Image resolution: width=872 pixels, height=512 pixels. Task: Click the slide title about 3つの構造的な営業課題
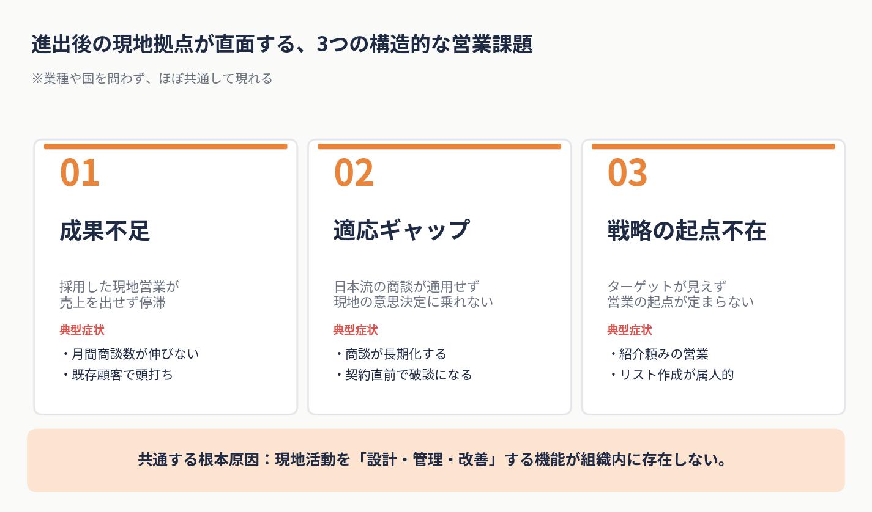[x=281, y=44]
